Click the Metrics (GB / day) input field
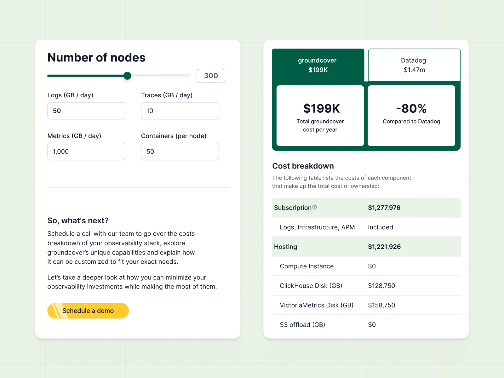The image size is (504, 378). point(86,152)
